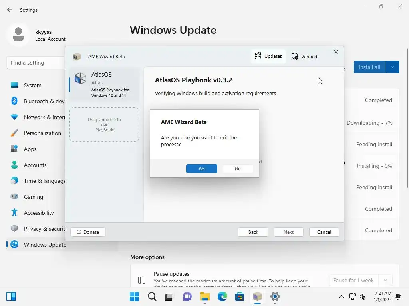The height and width of the screenshot is (306, 409).
Task: Click the Windows Update sync icon
Action: (14, 244)
